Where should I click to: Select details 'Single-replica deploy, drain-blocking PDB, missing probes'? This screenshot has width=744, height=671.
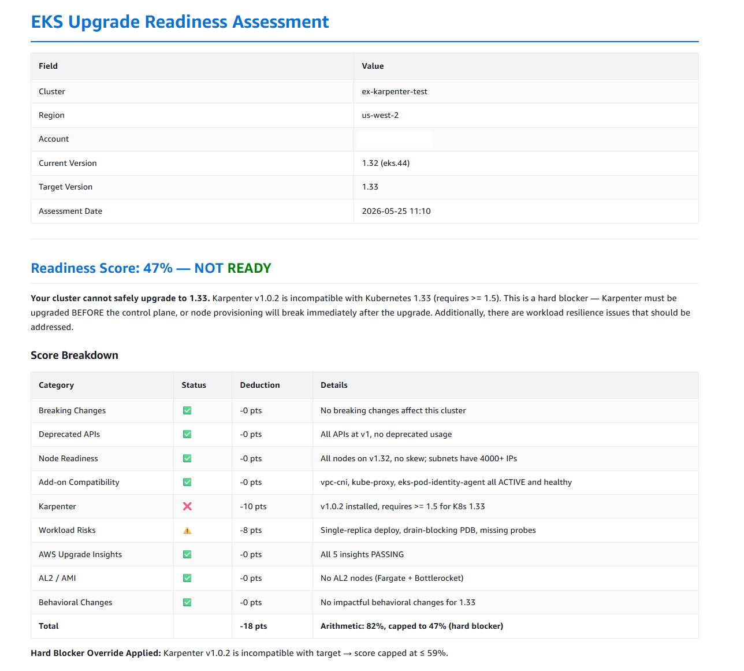pos(428,530)
